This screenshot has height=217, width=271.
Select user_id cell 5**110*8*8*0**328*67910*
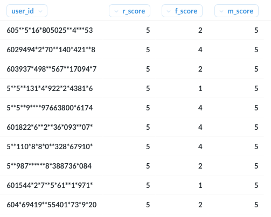[x=50, y=146]
